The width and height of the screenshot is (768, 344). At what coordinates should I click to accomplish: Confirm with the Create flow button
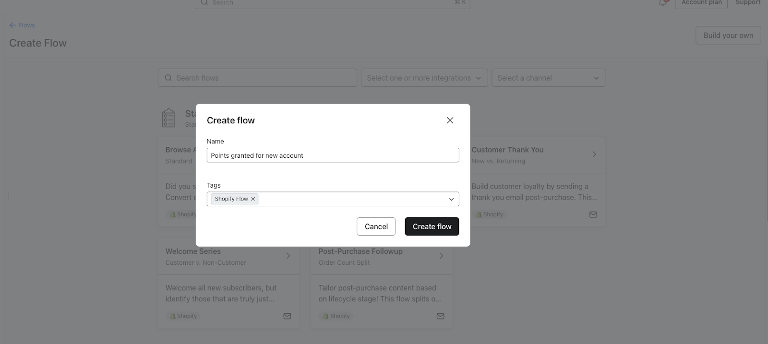pos(432,226)
